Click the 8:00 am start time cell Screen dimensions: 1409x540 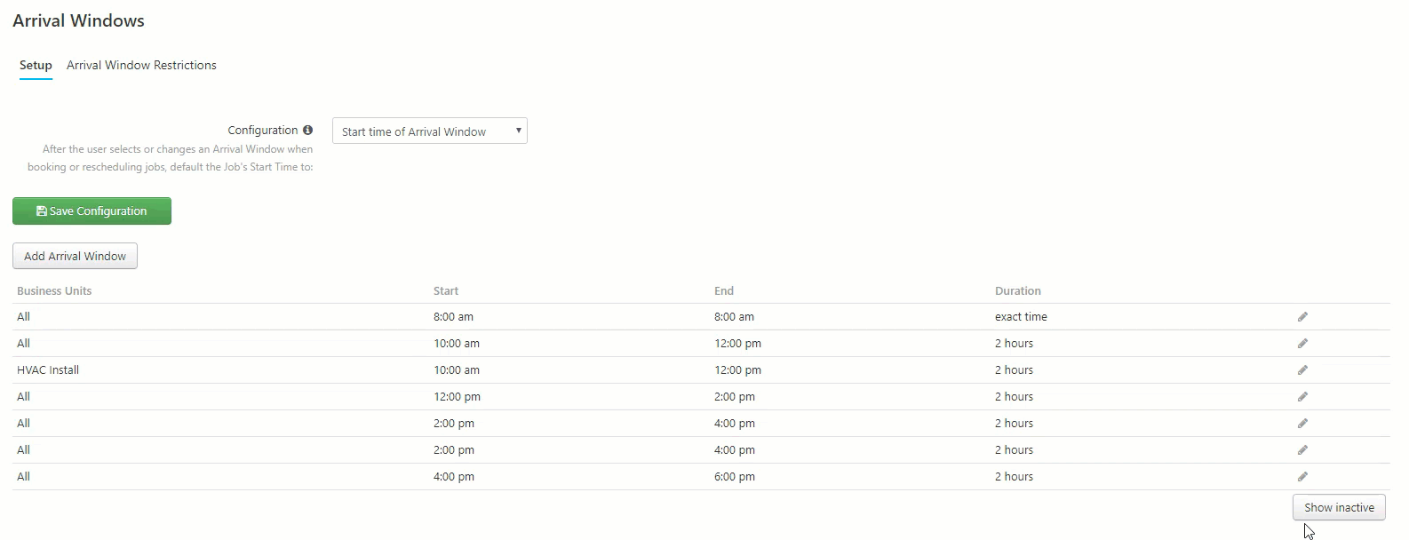coord(453,316)
